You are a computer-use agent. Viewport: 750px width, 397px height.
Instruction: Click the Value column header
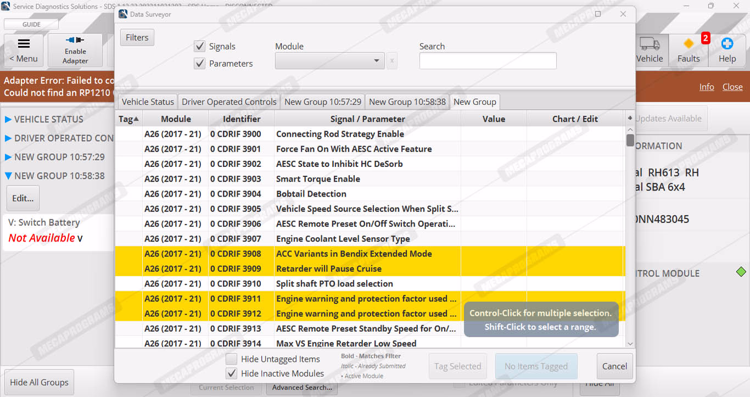[494, 119]
